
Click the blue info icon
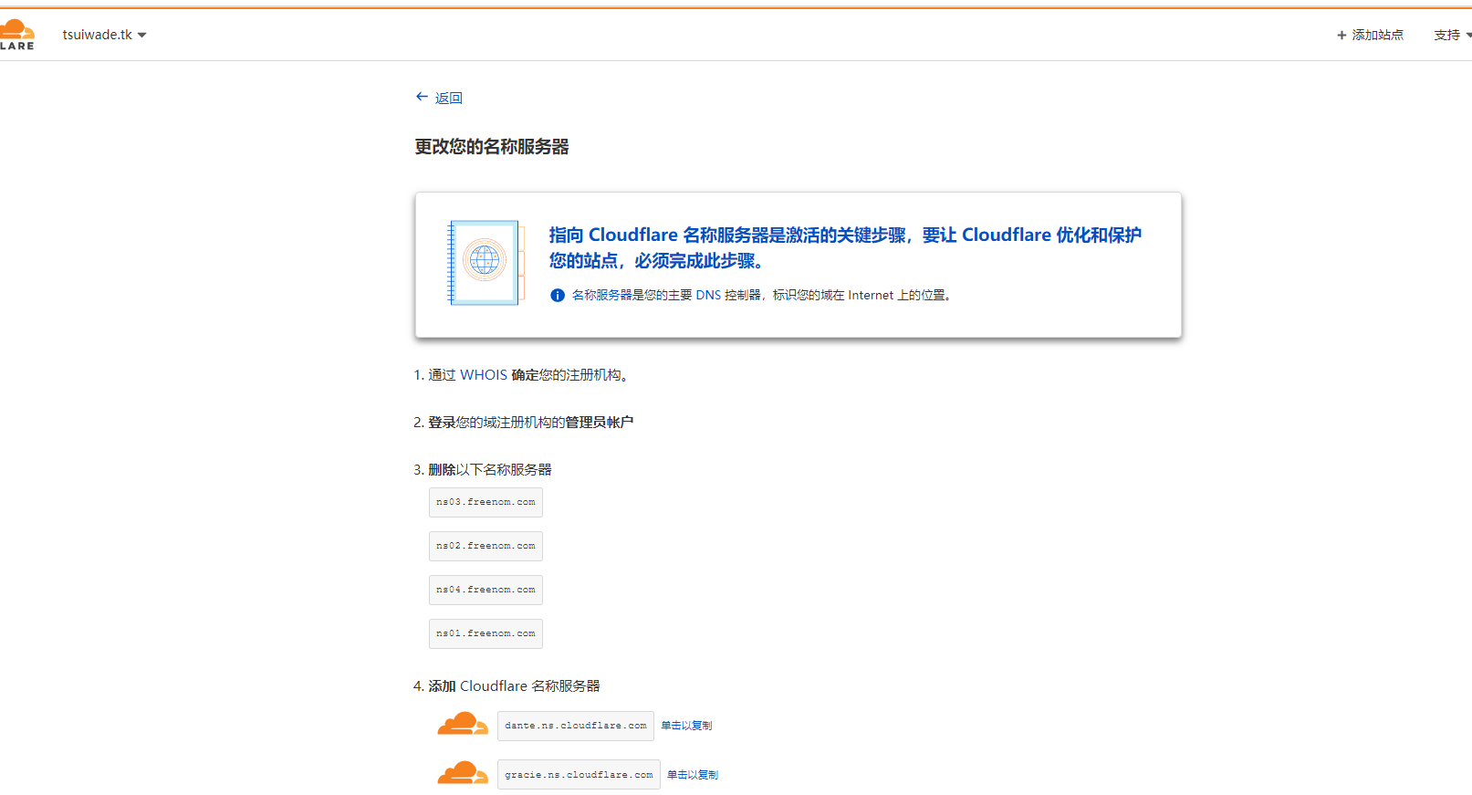558,295
